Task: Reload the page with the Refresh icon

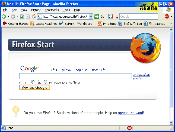Action: 22,17
